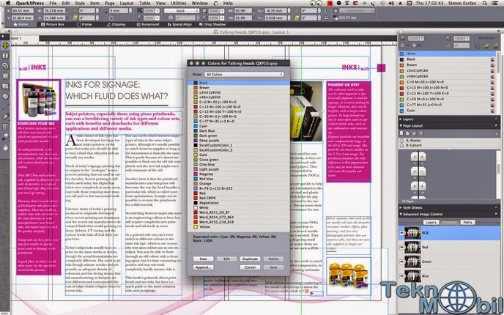Select the Picture Content tool
Viewport: 504px width, 315px height.
[5, 76]
